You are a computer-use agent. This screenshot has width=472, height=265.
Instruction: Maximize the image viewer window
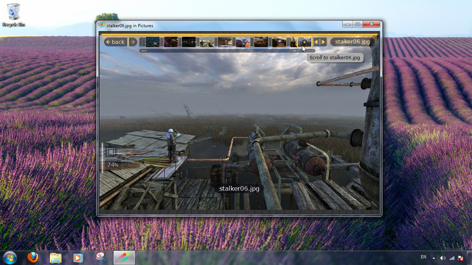357,24
